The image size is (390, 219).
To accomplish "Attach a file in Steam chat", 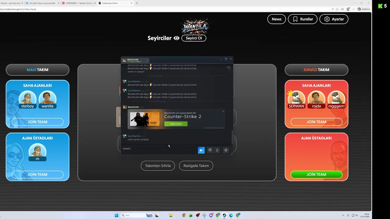I will [217, 150].
